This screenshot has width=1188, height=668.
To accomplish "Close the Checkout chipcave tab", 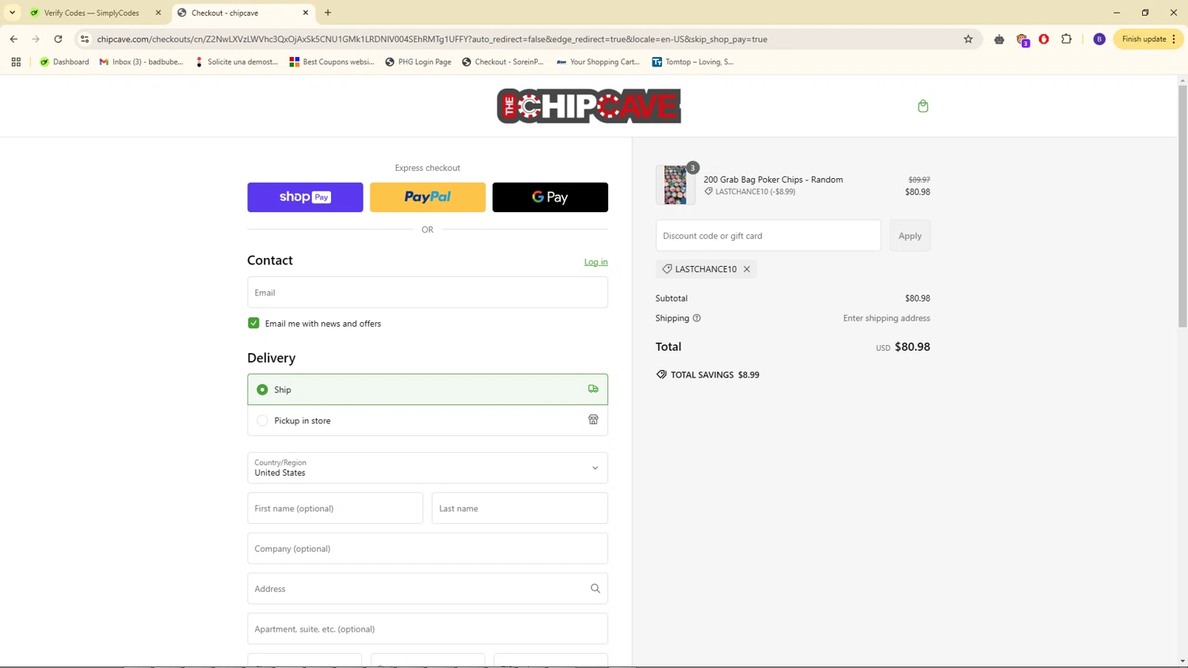I will pos(306,13).
